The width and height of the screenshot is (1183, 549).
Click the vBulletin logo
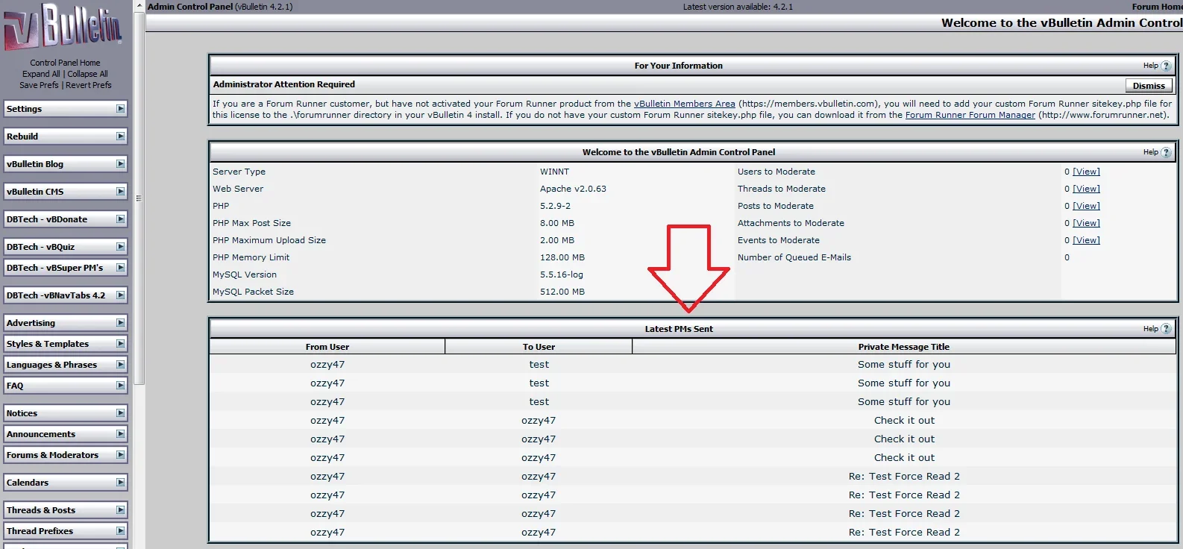(x=63, y=28)
